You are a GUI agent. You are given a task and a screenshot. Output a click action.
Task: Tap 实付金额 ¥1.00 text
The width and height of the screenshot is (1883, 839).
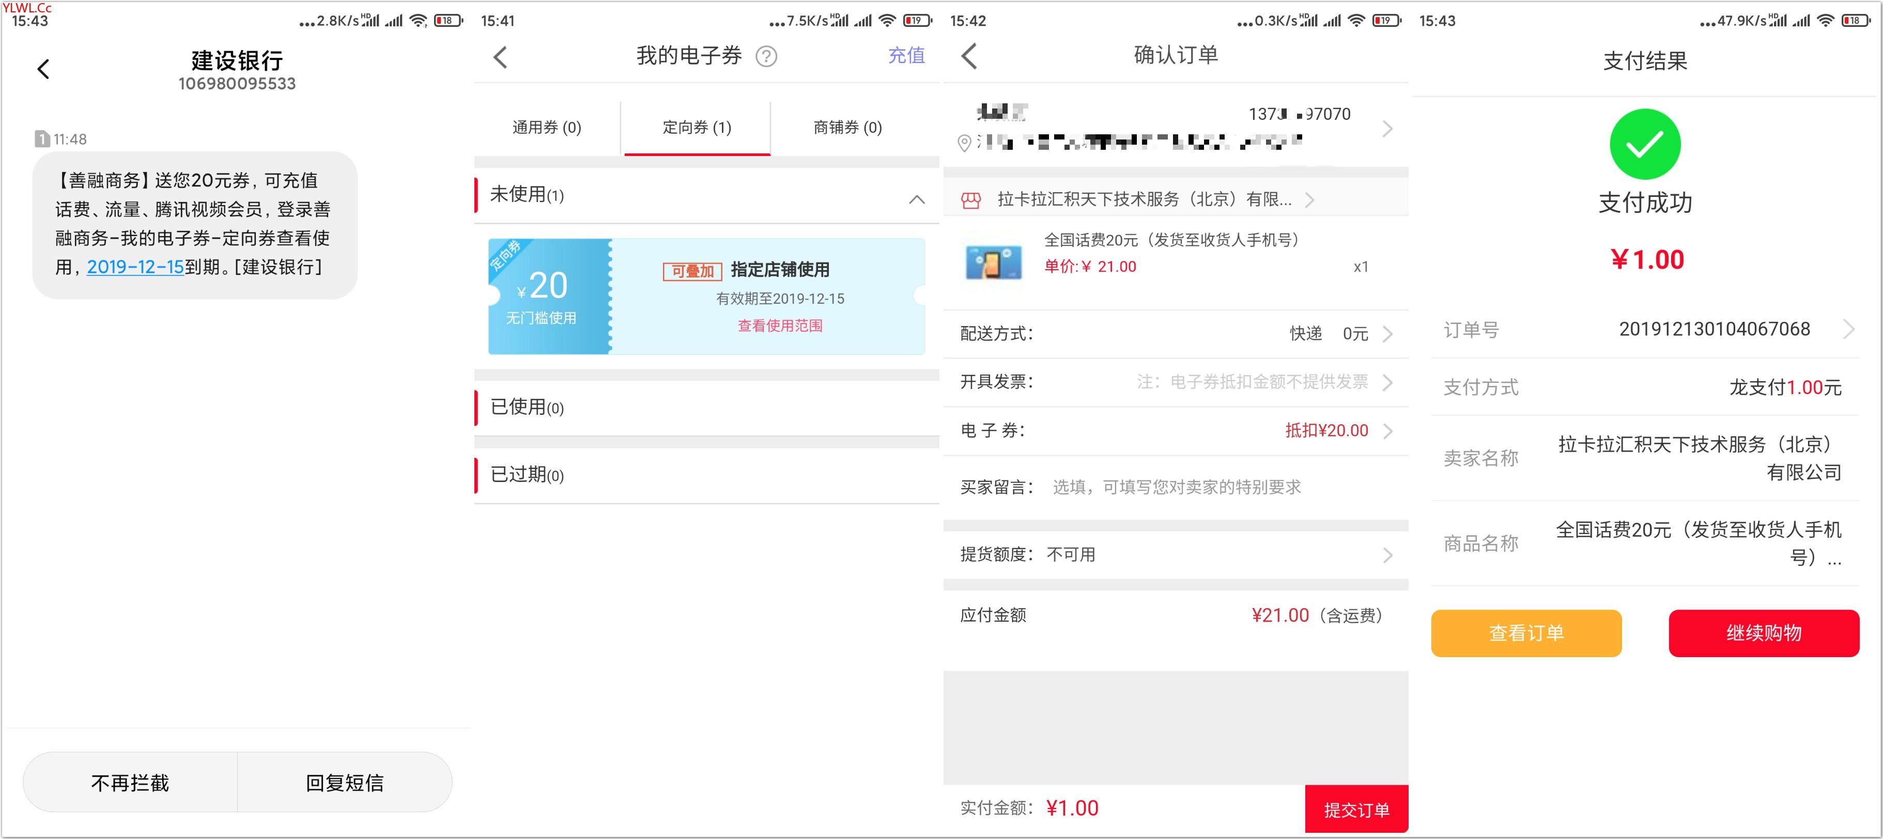[1029, 809]
